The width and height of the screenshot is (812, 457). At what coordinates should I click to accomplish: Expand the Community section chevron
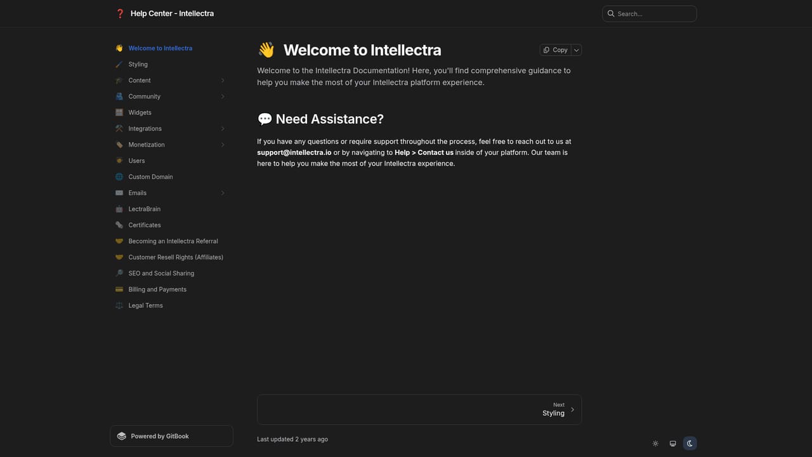coord(223,96)
